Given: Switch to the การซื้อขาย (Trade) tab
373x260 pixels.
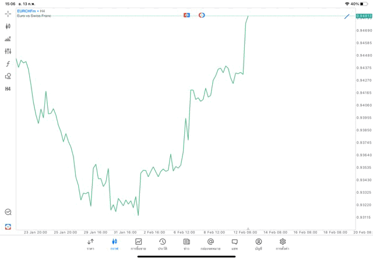Looking at the screenshot, I should [138, 244].
